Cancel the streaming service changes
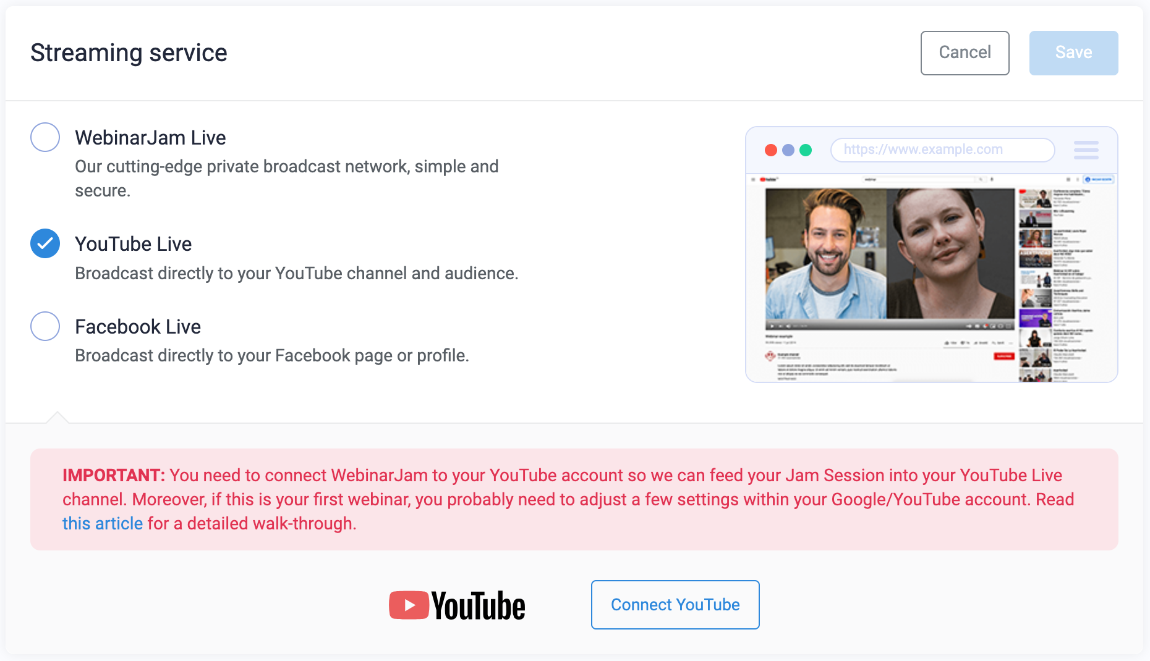Image resolution: width=1150 pixels, height=661 pixels. tap(965, 53)
